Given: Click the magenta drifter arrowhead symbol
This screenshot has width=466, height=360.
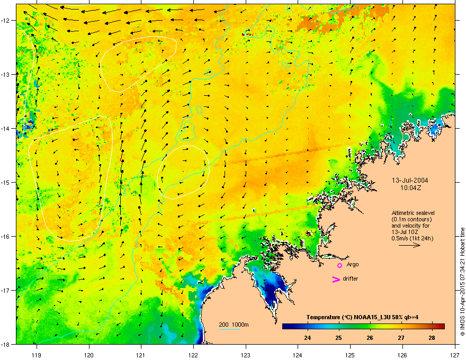Looking at the screenshot, I should 336,279.
